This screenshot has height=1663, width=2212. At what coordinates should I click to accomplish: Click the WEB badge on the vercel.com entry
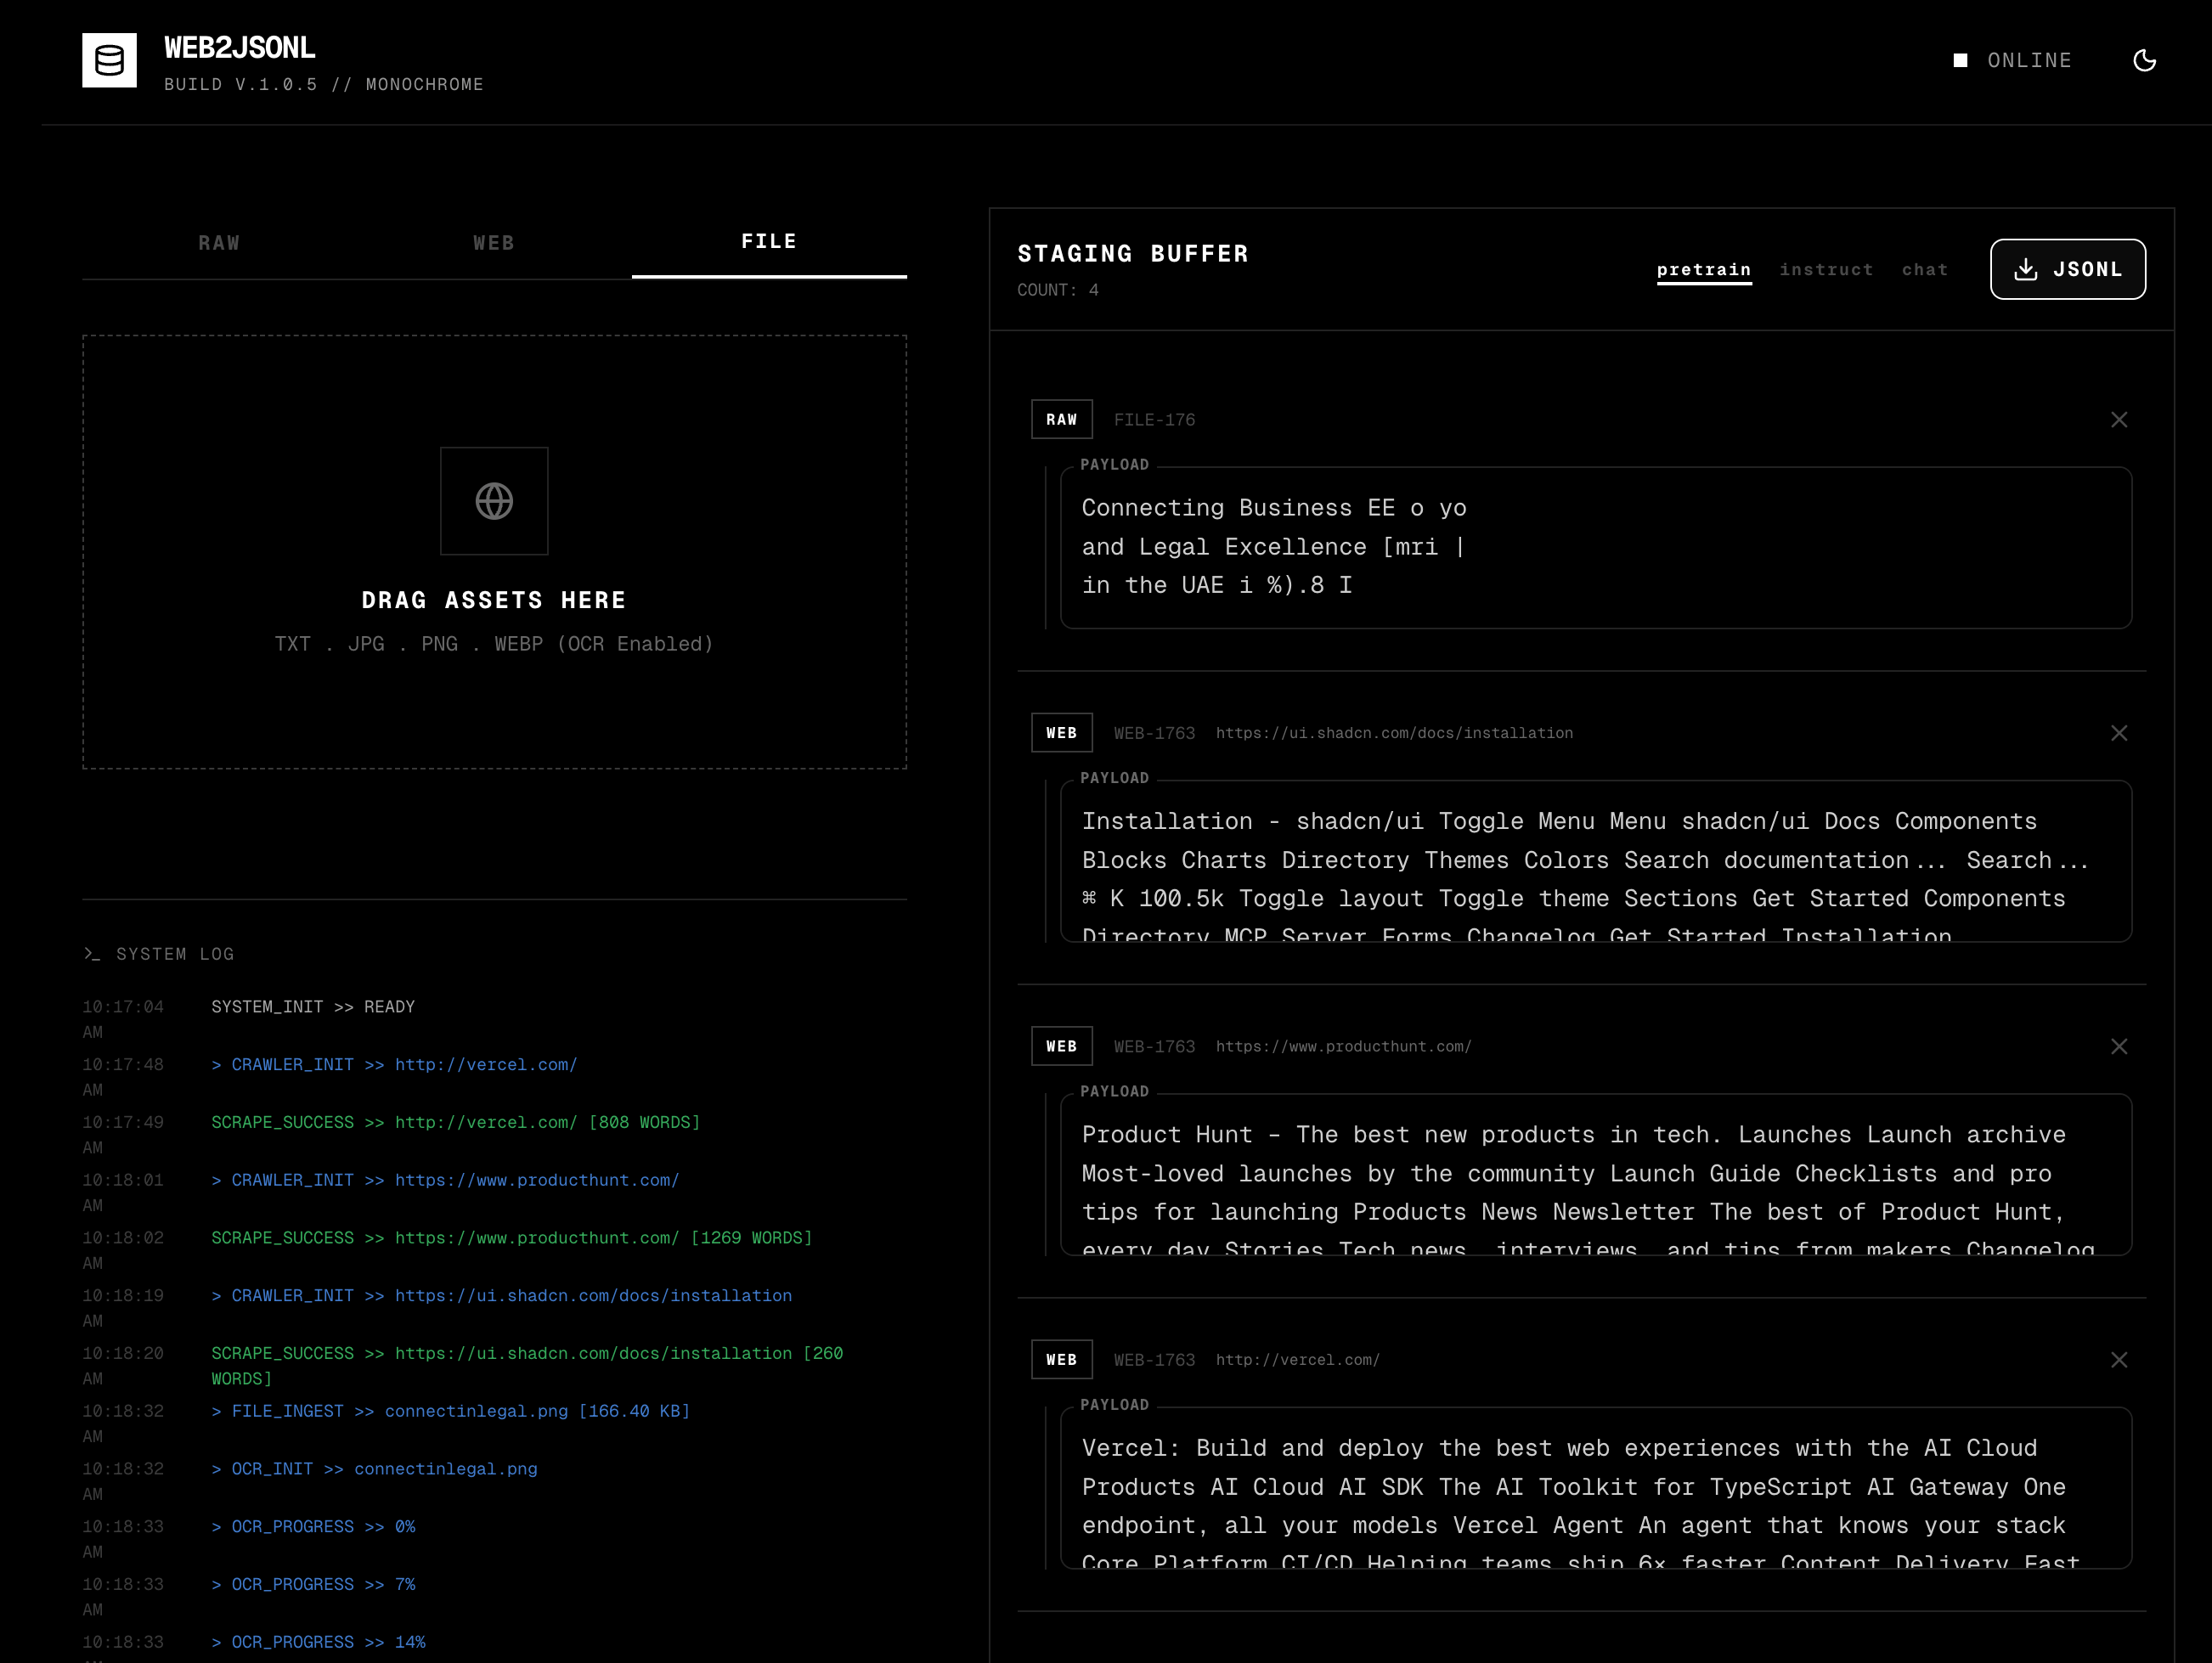tap(1061, 1359)
